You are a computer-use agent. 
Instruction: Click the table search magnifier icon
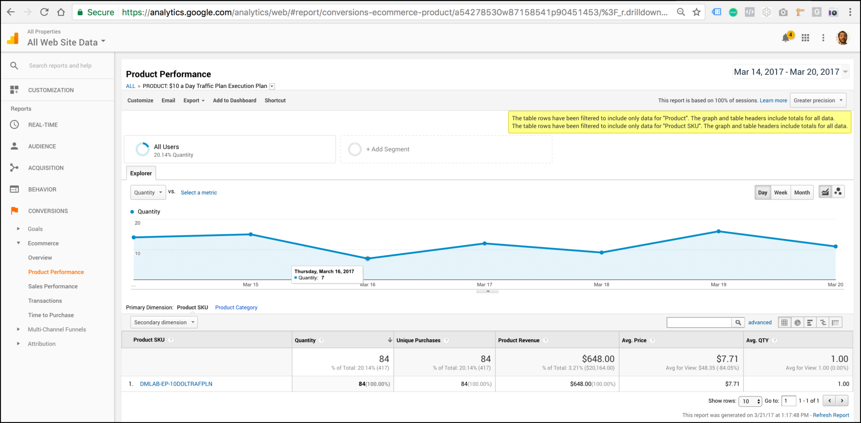[x=738, y=322]
